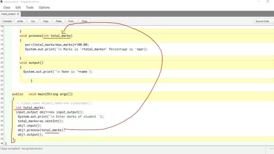Click line 22 'void output()'

coord(31,63)
